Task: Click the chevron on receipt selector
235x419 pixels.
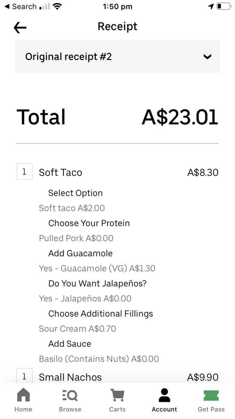Action: coord(207,57)
